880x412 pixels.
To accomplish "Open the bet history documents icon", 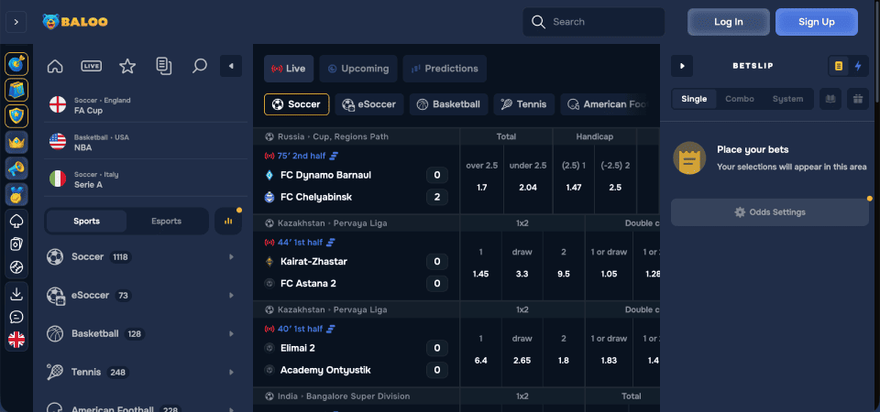I will tap(164, 66).
